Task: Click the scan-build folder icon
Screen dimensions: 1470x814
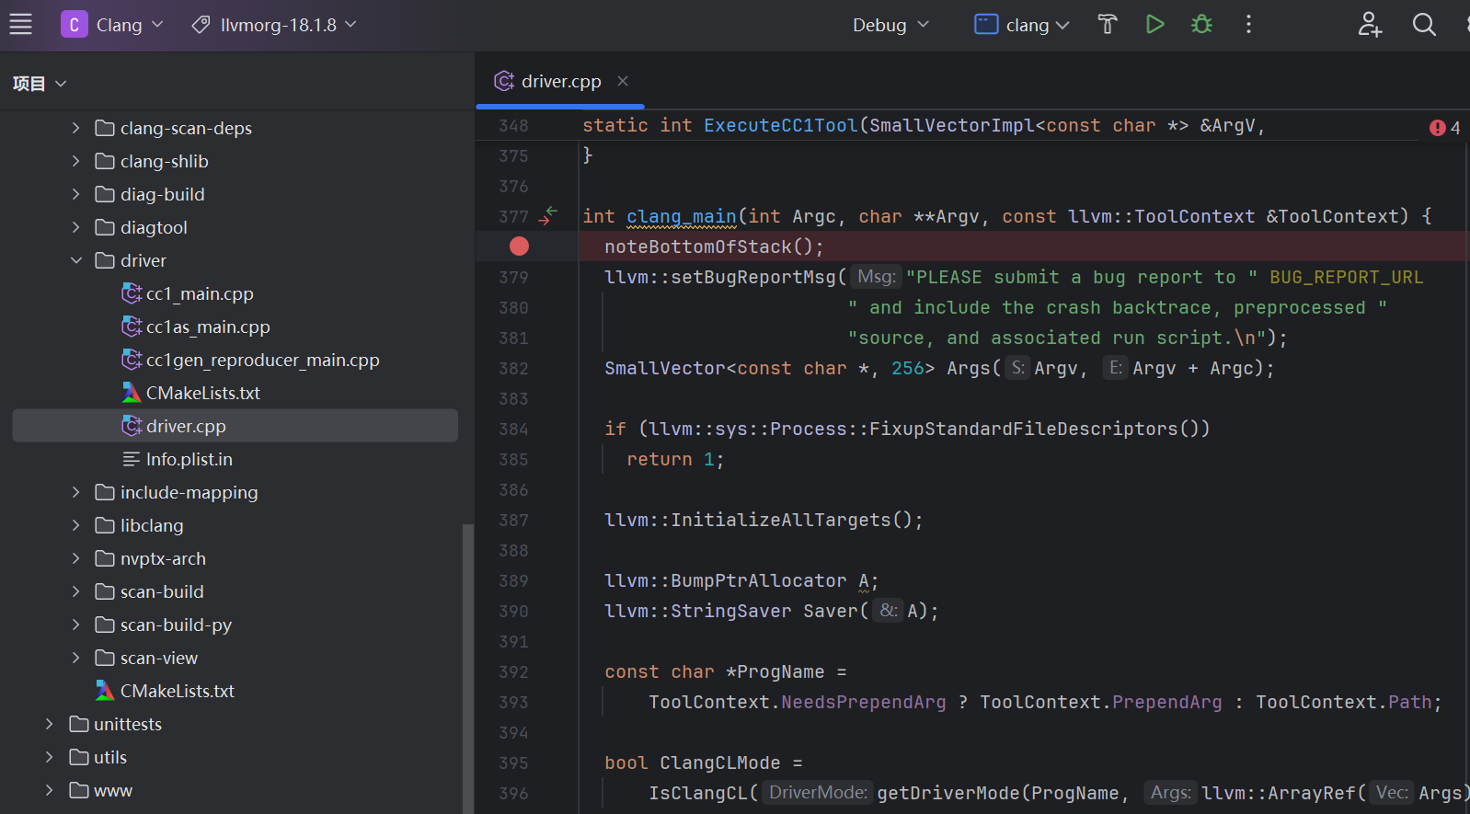Action: 105,591
